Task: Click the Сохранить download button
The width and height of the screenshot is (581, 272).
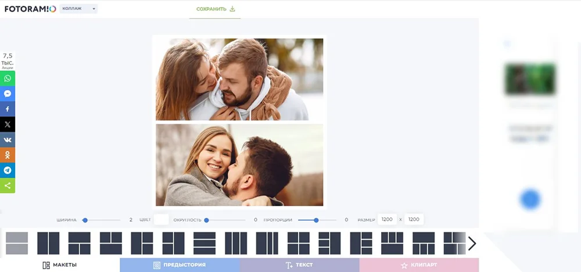Action: 216,9
